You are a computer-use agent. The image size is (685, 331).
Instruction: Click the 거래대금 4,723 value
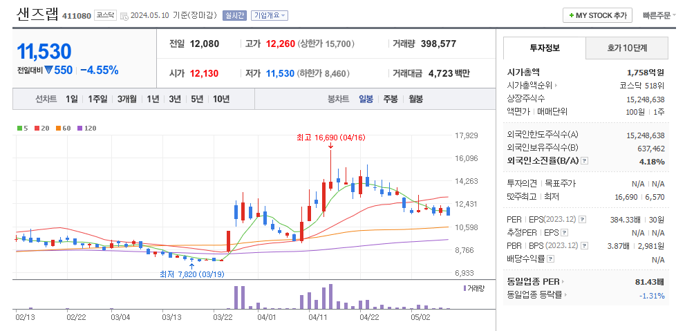pos(440,73)
